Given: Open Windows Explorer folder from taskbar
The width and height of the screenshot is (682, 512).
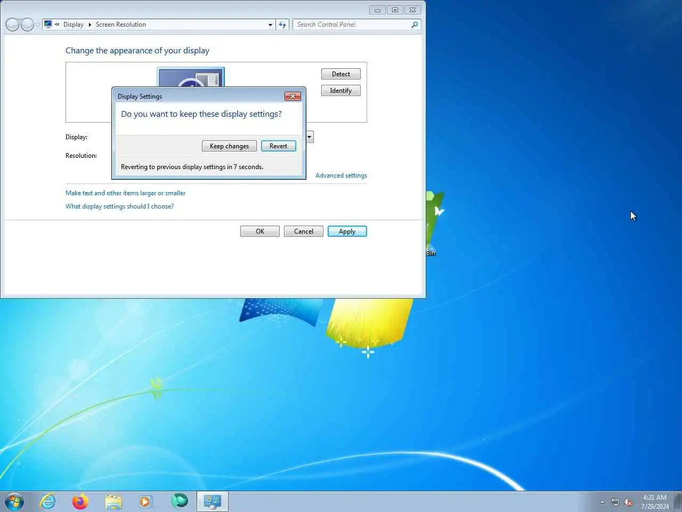Looking at the screenshot, I should [x=113, y=502].
